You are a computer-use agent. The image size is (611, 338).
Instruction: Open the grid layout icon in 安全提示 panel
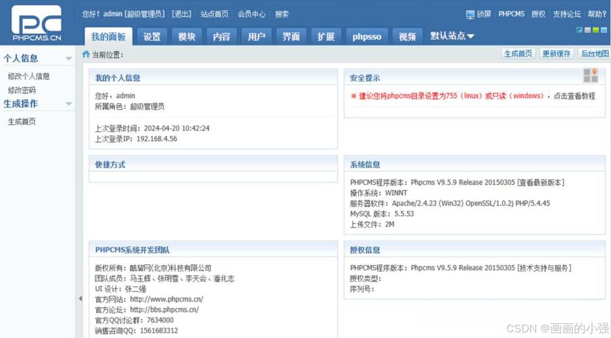click(x=591, y=75)
